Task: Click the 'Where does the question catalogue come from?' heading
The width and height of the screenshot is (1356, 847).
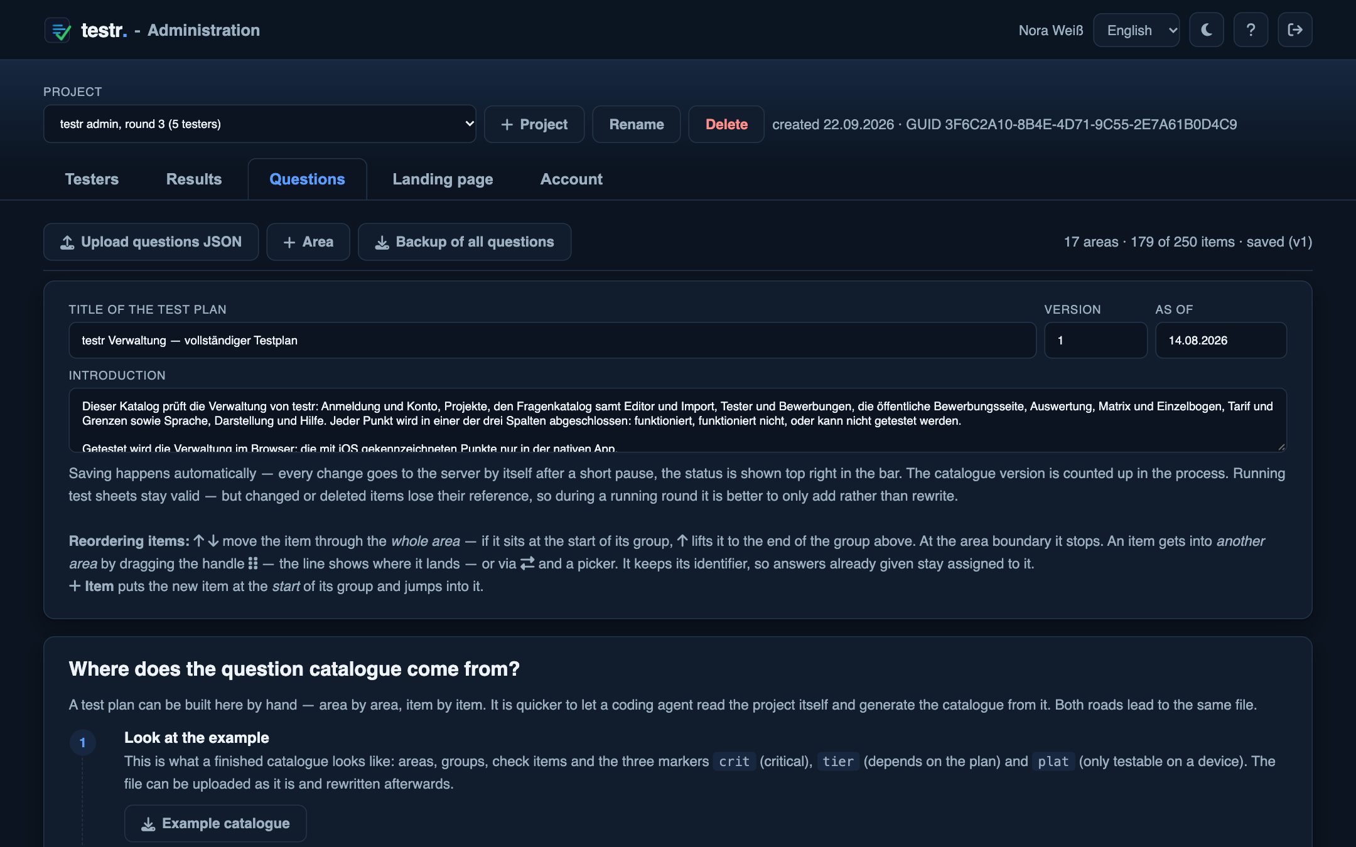Action: coord(294,669)
